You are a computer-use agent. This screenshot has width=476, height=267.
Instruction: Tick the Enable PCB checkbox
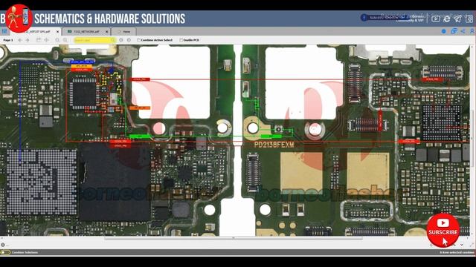(181, 40)
